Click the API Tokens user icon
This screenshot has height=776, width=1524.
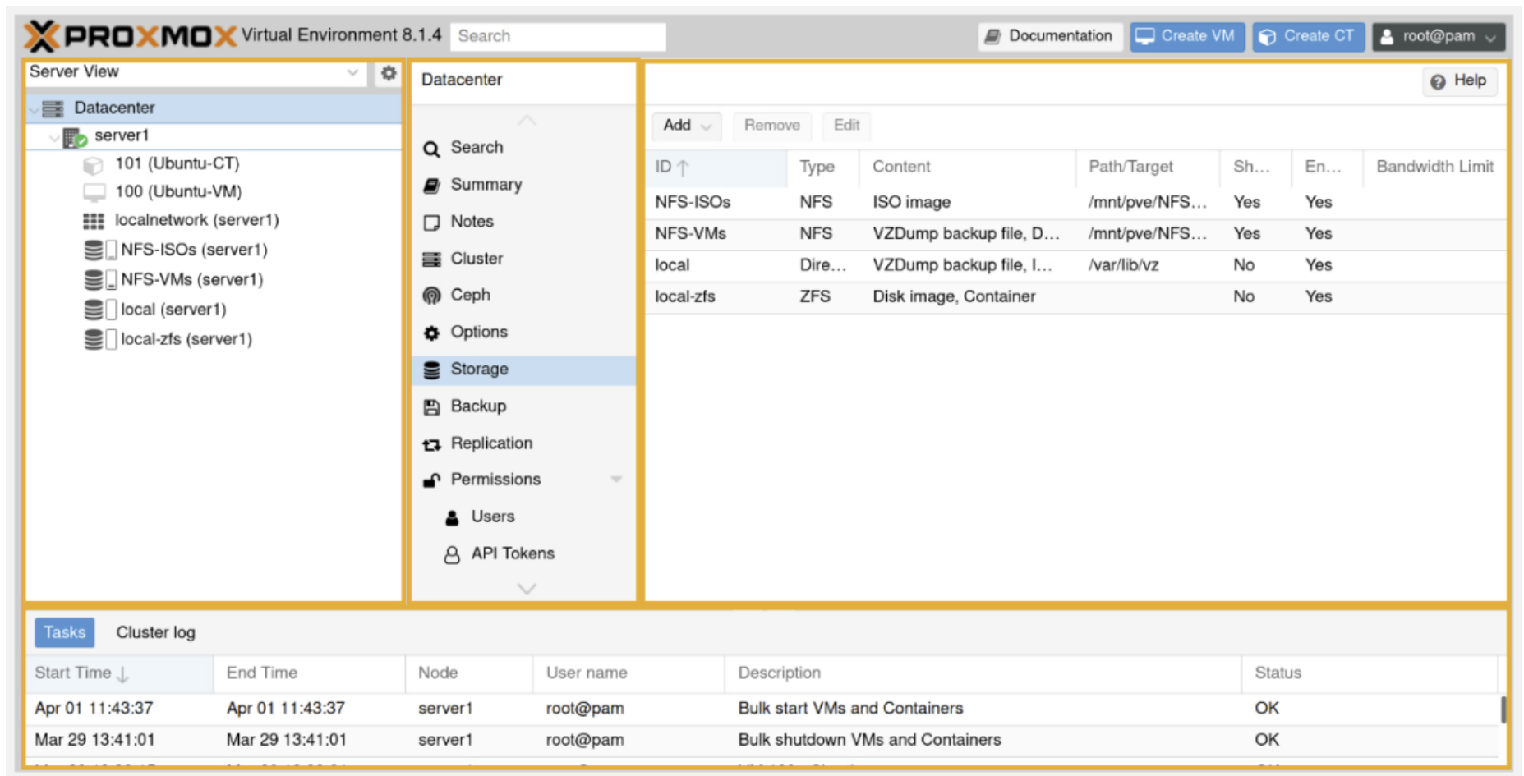pyautogui.click(x=452, y=555)
